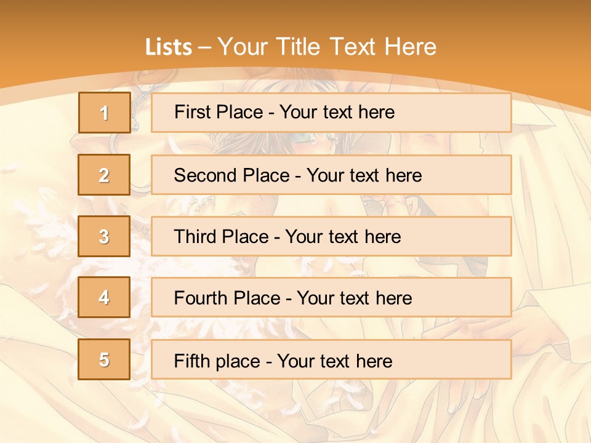Click the number 3 square
This screenshot has height=443, width=591.
(x=104, y=236)
